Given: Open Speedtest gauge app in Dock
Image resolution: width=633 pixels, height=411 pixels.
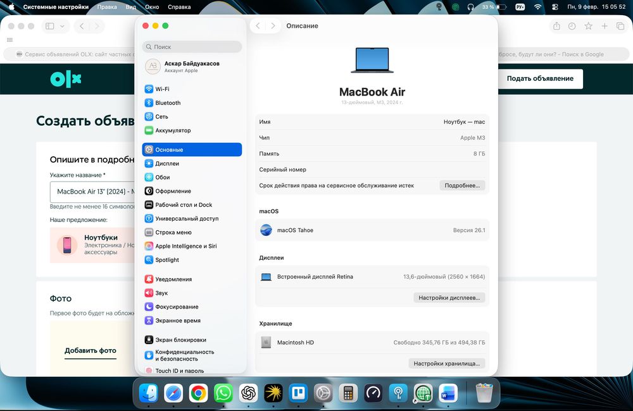Looking at the screenshot, I should (373, 393).
